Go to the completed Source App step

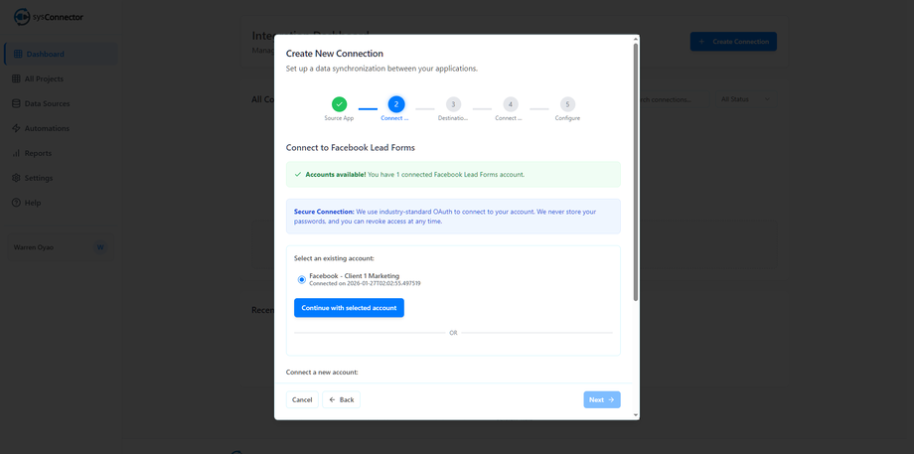339,104
